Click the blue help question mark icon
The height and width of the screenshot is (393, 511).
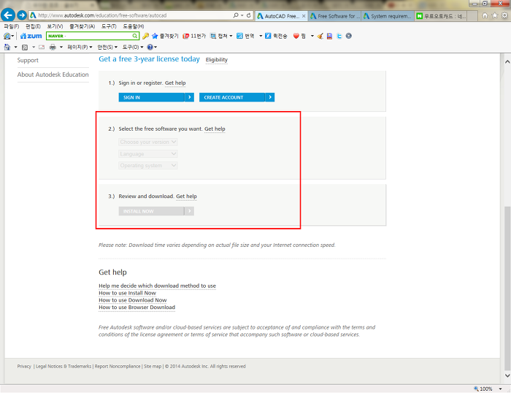click(x=150, y=47)
